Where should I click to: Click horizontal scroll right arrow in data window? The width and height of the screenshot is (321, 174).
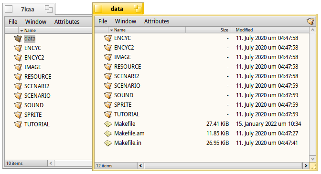pos(306,165)
